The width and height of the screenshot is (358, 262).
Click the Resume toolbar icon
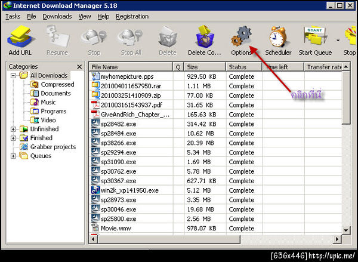[x=57, y=36]
